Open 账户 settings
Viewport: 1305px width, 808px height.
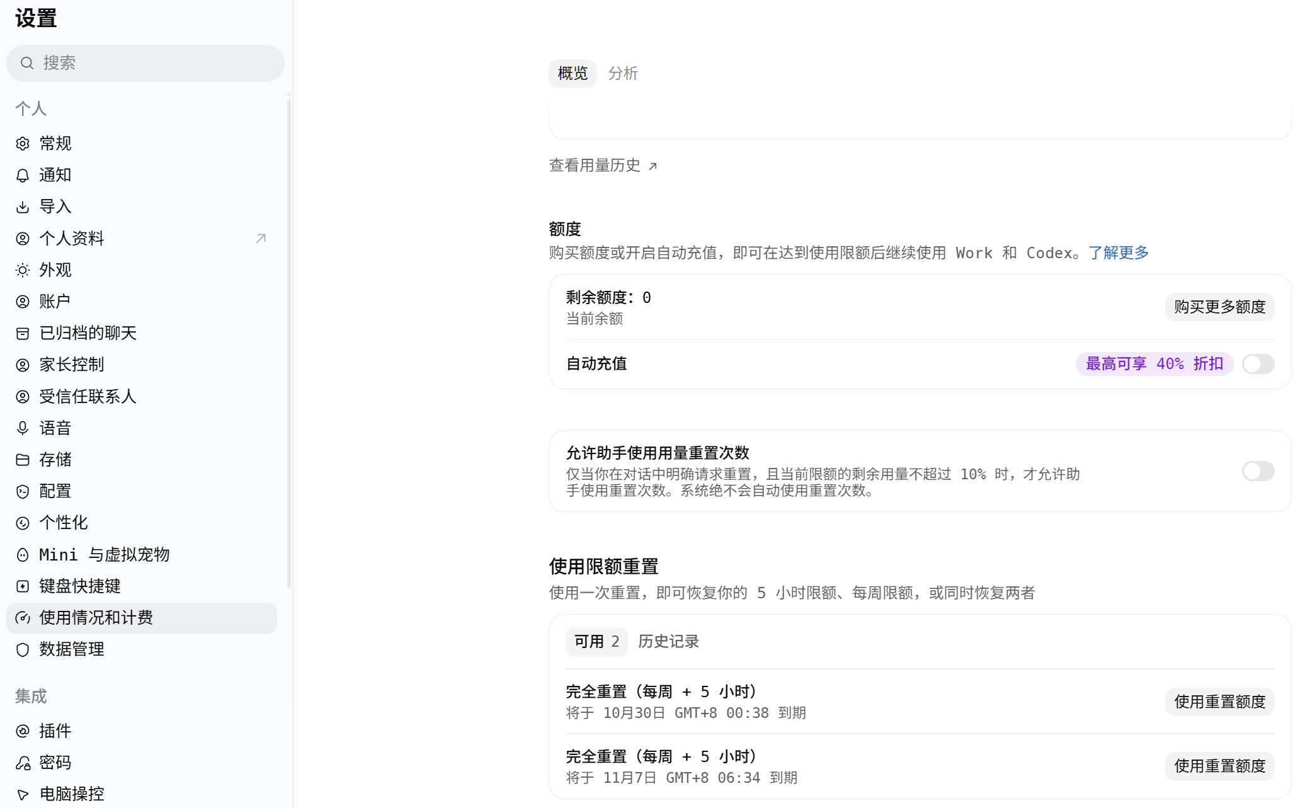click(x=142, y=302)
